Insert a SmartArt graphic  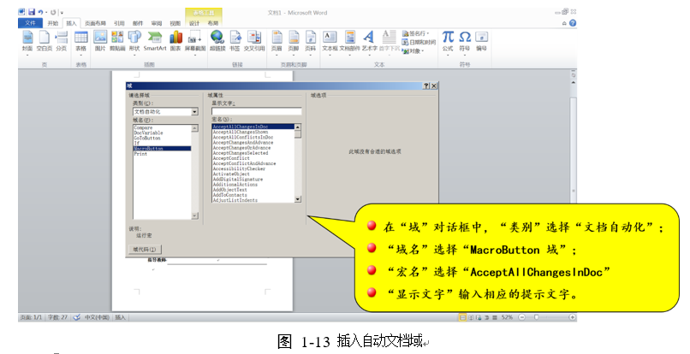[155, 41]
